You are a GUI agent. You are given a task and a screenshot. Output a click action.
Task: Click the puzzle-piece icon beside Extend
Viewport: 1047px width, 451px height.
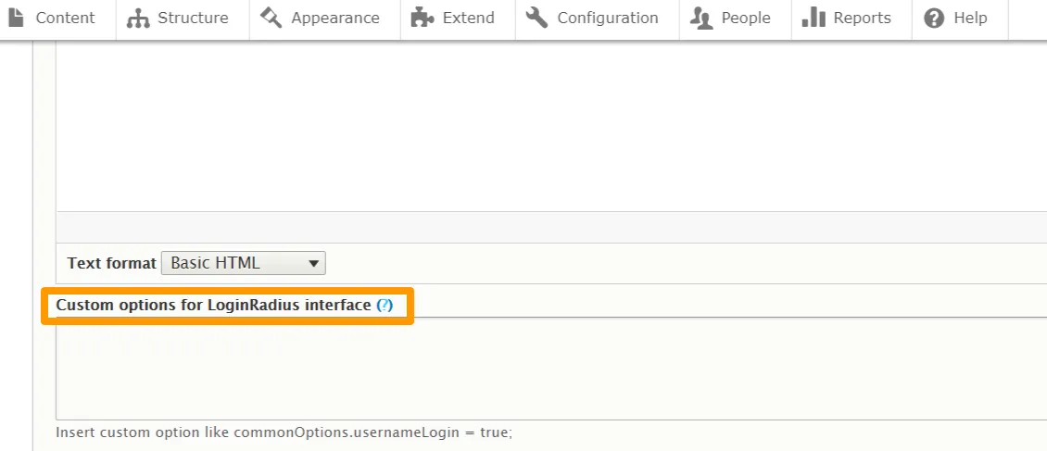[x=423, y=18]
